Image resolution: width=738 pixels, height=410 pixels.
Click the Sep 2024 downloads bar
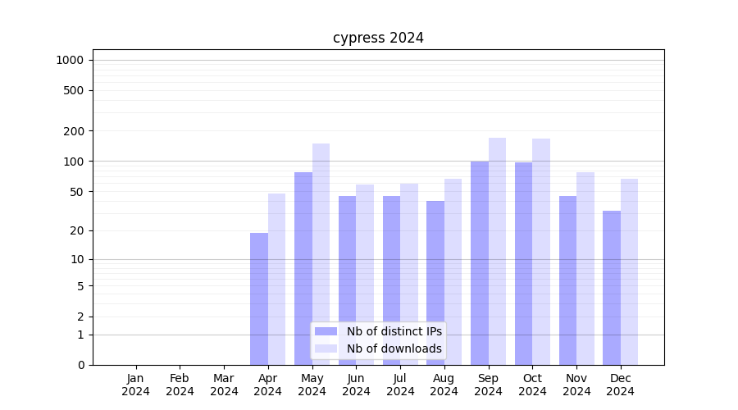(x=497, y=246)
